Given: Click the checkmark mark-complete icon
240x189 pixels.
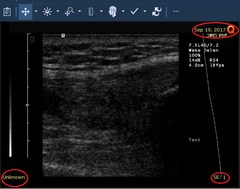Looking at the screenshot, I should tap(134, 12).
